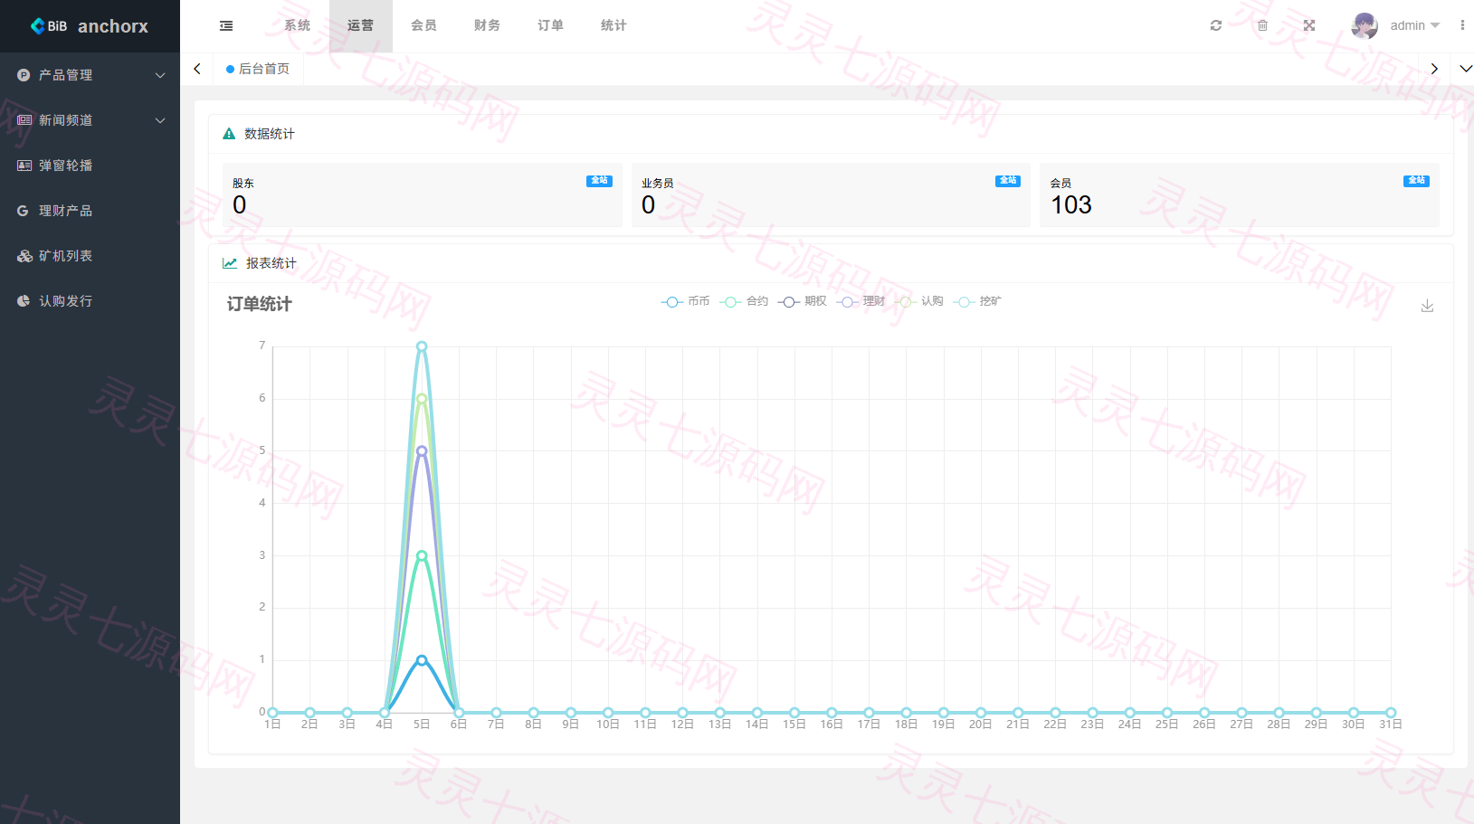
Task: Expand the 新闻频道 menu chevron
Action: pyautogui.click(x=160, y=120)
